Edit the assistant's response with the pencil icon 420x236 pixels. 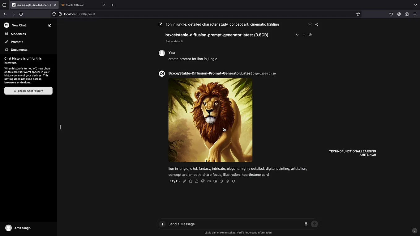184,181
